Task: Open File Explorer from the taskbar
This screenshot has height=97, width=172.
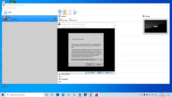Action: (74, 95)
